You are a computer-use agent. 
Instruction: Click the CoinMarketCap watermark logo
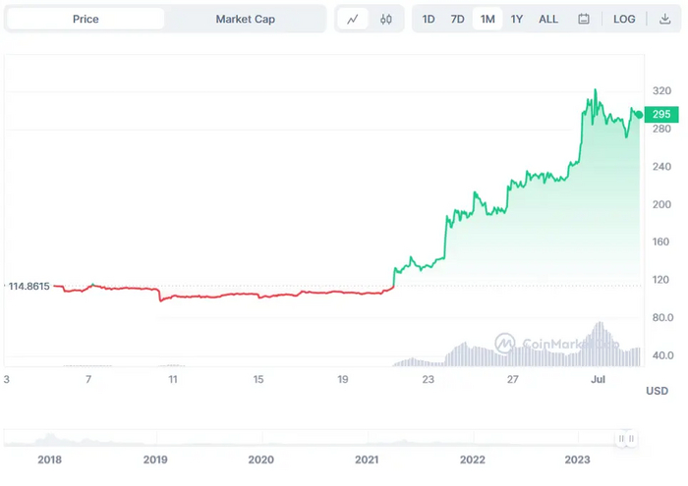[505, 344]
